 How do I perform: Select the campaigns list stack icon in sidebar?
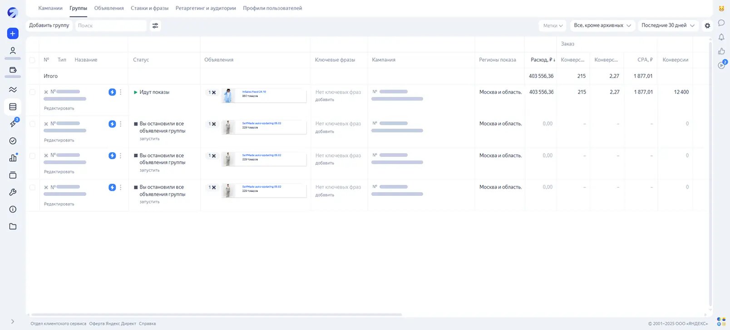[x=13, y=107]
